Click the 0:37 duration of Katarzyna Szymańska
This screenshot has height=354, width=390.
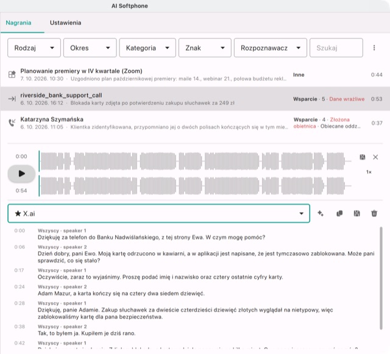pyautogui.click(x=377, y=123)
